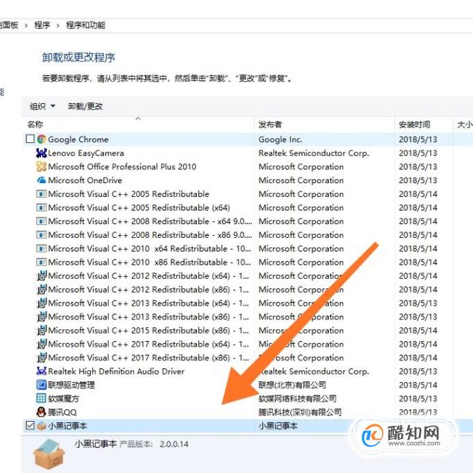Screen dimensions: 473x473
Task: Click the 联想(北京)有限公司 publisher cell
Action: tap(292, 385)
